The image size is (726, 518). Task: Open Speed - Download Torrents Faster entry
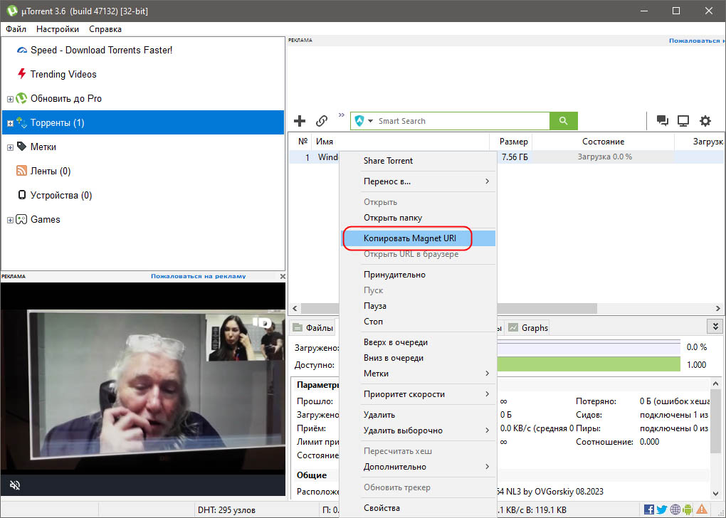point(101,50)
